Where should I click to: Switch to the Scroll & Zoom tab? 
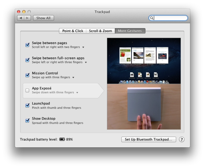pos(100,31)
